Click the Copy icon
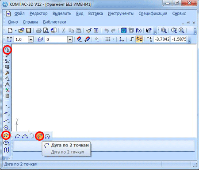The image size is (199, 170). pyautogui.click(x=71, y=31)
